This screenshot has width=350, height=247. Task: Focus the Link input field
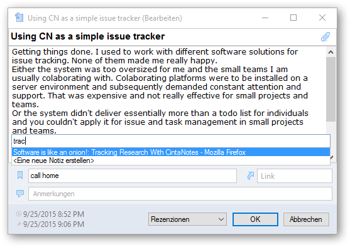(x=295, y=176)
